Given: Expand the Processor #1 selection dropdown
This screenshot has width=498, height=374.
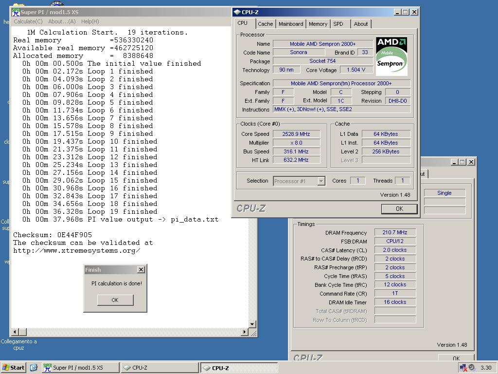Looking at the screenshot, I should tap(321, 181).
